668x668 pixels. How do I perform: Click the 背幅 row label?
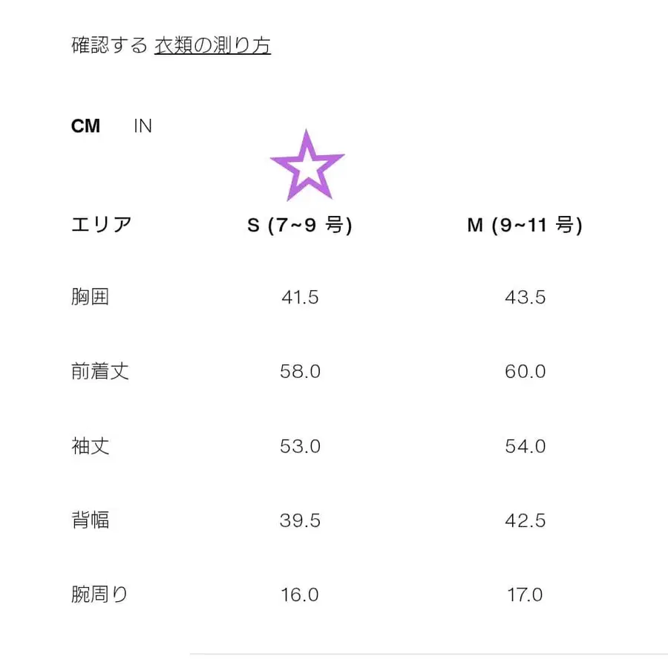[89, 520]
